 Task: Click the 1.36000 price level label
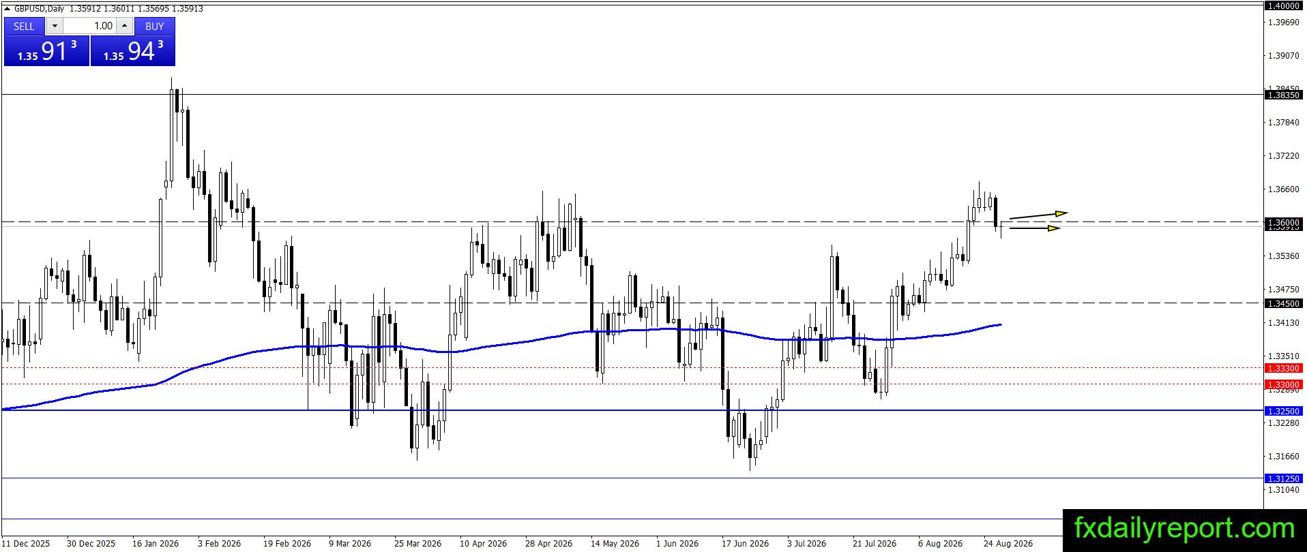click(1283, 223)
